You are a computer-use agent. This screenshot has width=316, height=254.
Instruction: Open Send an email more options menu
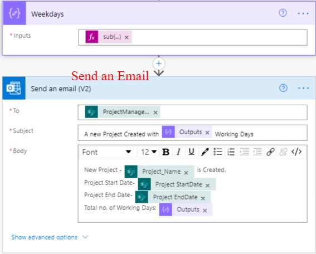[x=303, y=88]
